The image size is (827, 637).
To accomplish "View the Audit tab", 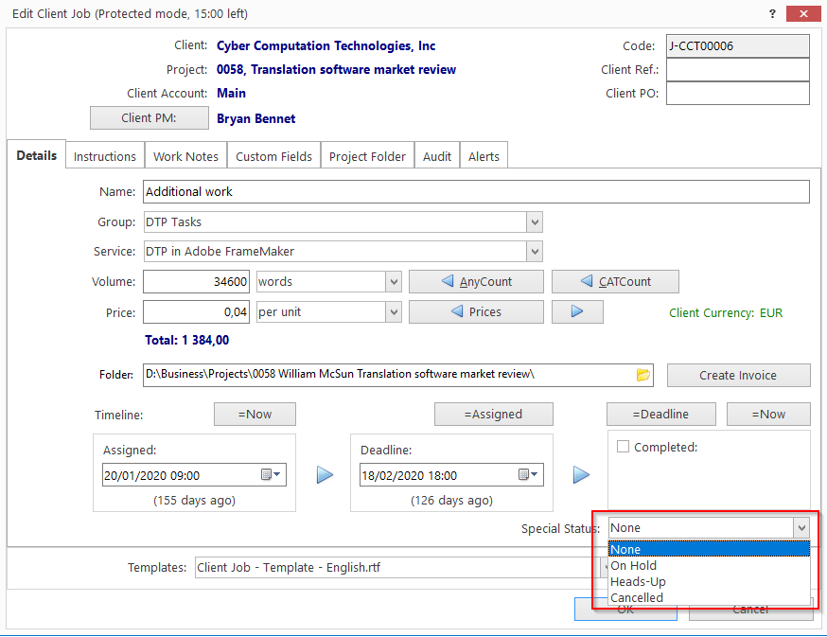I will click(x=437, y=157).
